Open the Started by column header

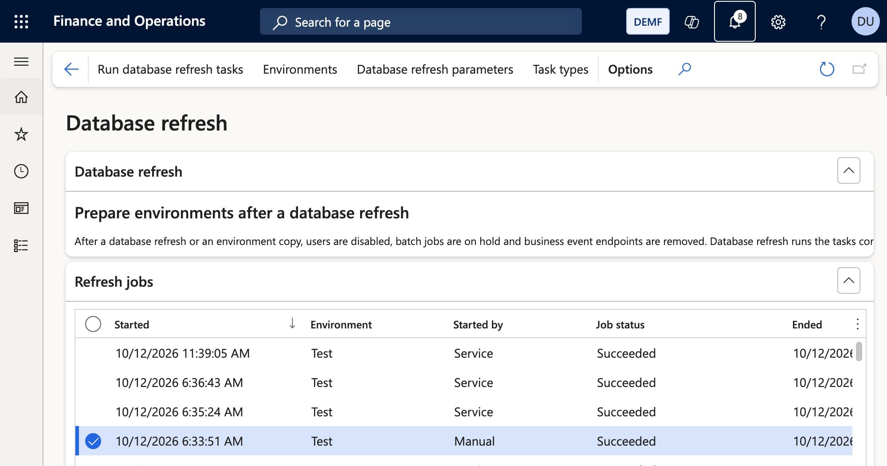(x=478, y=325)
